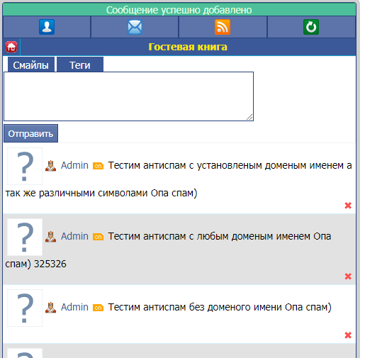Click the green refresh icon

311,27
